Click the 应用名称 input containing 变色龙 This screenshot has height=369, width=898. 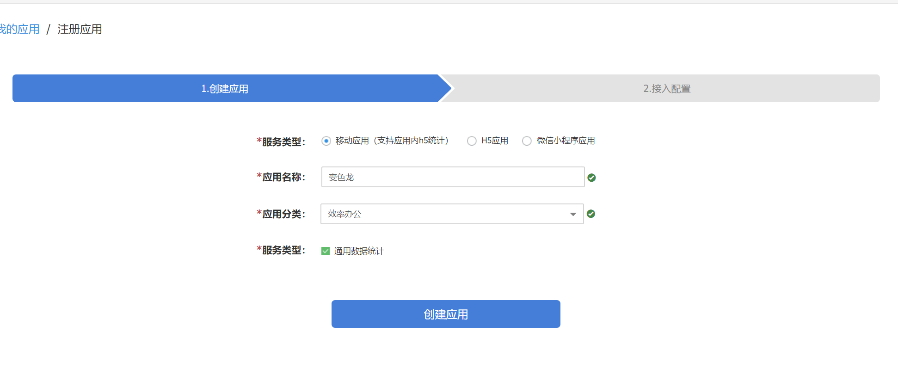pos(453,177)
